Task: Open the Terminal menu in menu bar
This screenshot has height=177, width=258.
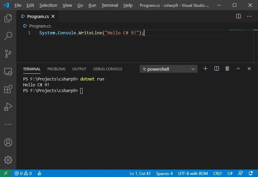Action: click(110, 5)
